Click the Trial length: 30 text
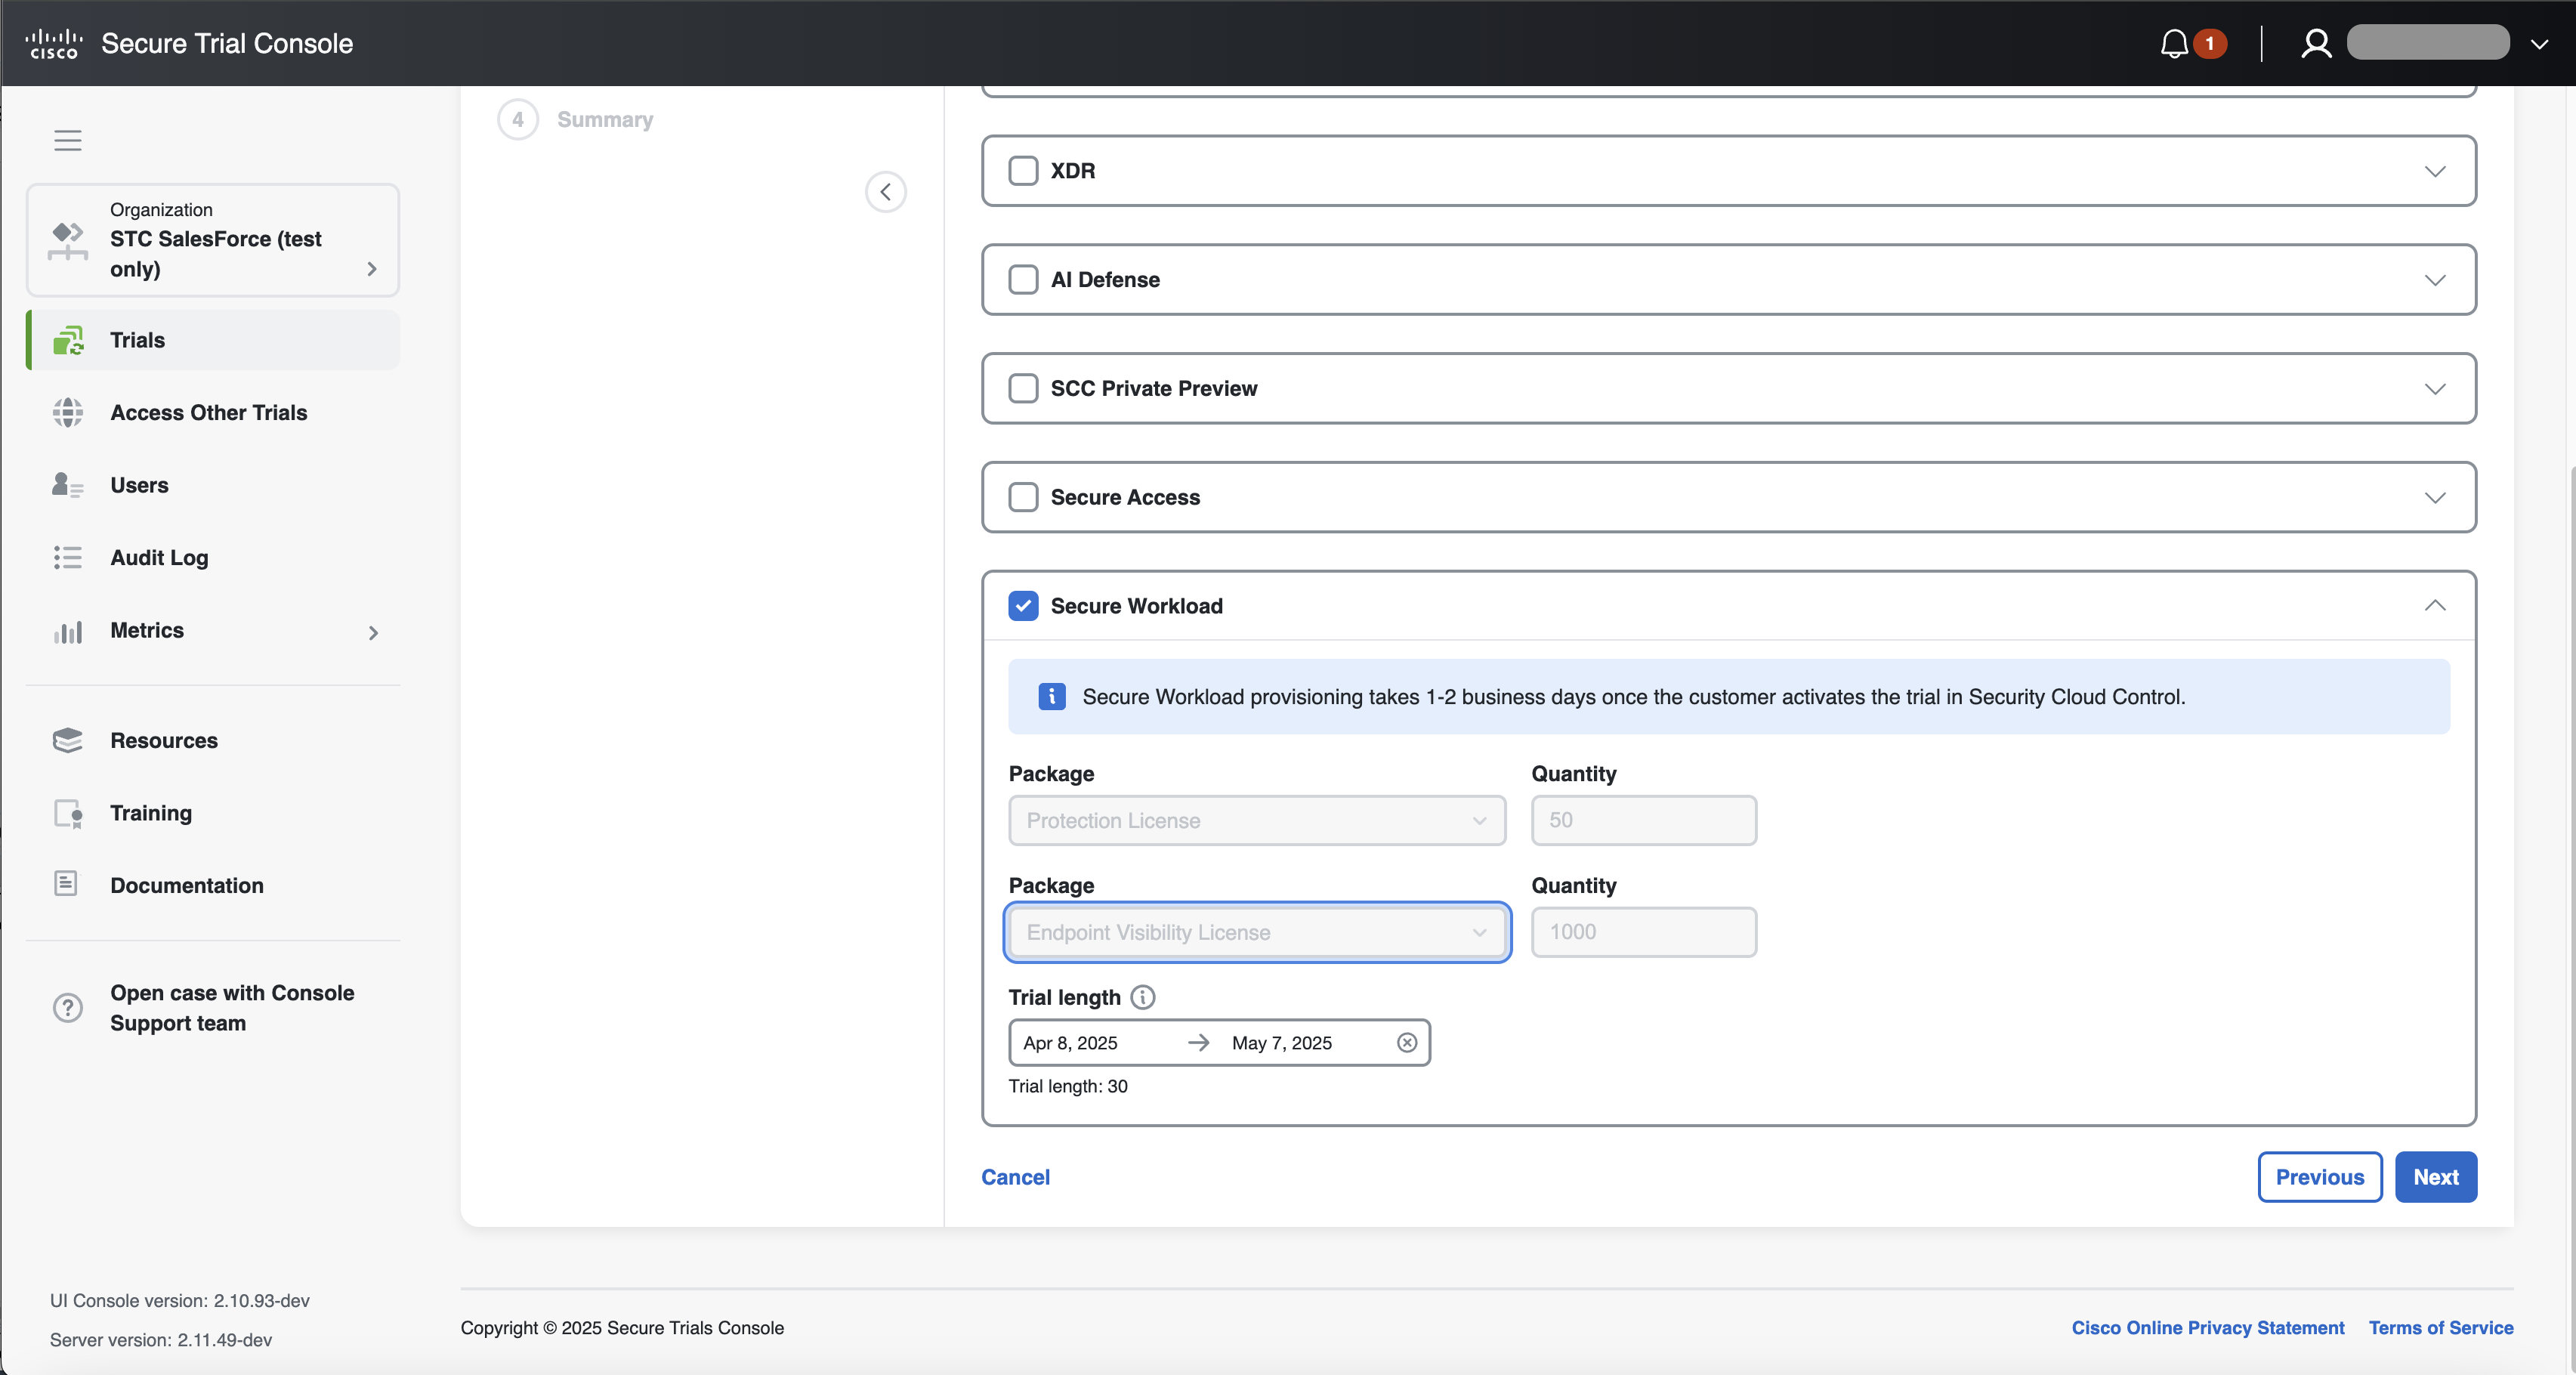 (x=1068, y=1086)
